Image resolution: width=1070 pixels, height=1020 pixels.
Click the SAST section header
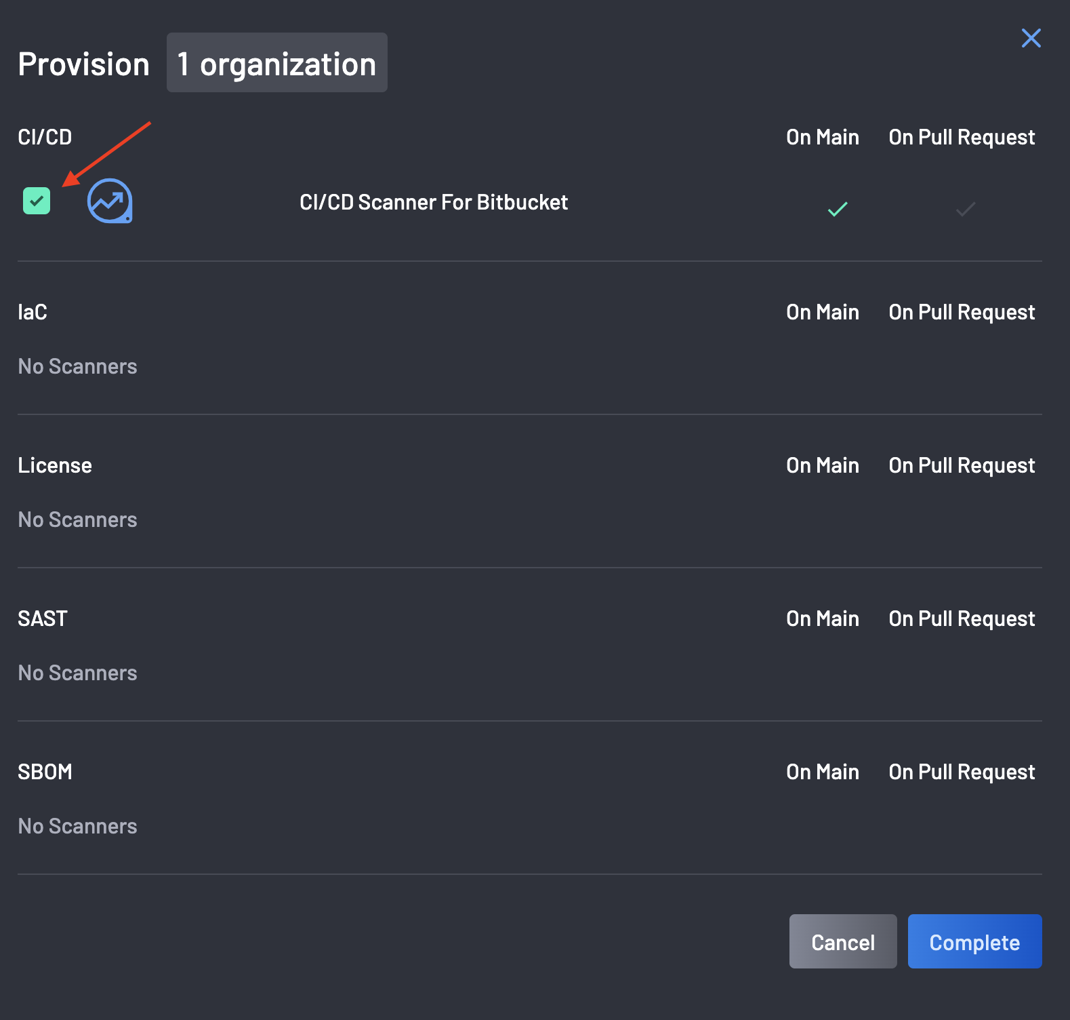pyautogui.click(x=42, y=618)
